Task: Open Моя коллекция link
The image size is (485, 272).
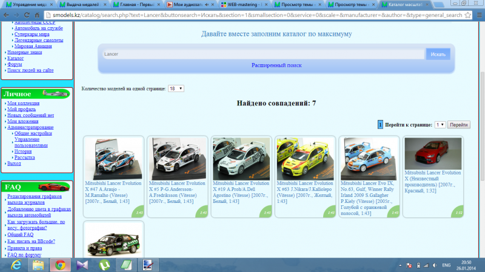Action: (x=23, y=103)
